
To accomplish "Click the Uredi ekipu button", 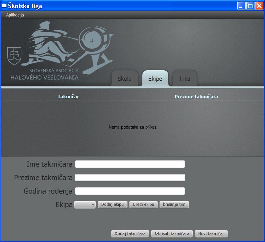I will tap(143, 205).
